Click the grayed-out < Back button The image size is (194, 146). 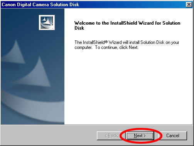tap(111, 136)
